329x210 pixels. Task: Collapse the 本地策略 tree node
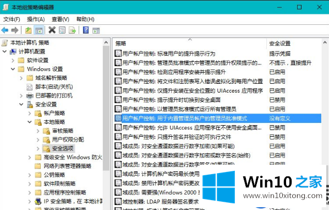30,122
